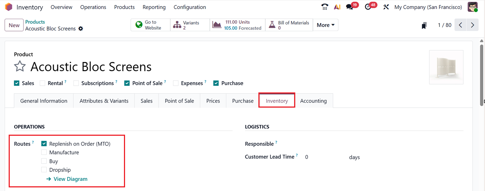485x191 pixels.
Task: Uncheck Replenish on Order (MTO)
Action: point(44,144)
